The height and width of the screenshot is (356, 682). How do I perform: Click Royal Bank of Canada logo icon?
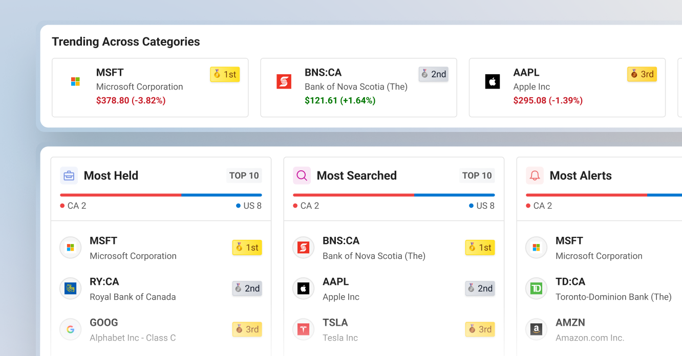tap(71, 288)
